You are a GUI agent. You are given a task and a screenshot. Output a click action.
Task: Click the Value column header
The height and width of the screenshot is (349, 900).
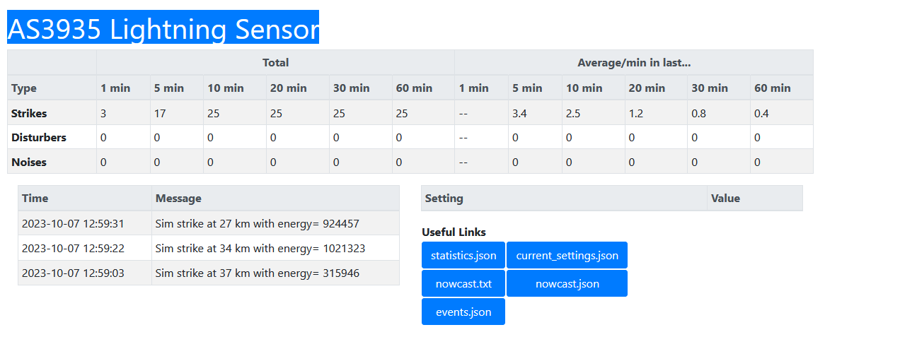pos(755,198)
